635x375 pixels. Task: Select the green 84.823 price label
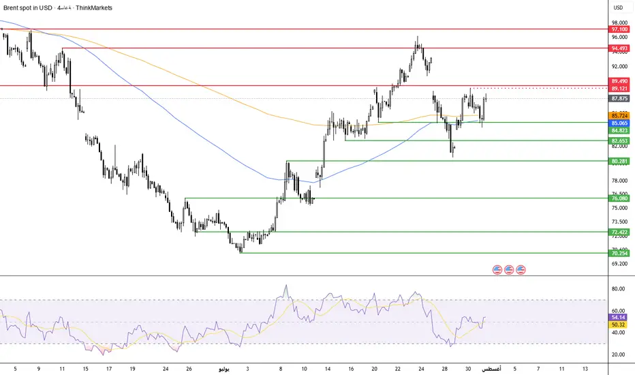coord(619,130)
